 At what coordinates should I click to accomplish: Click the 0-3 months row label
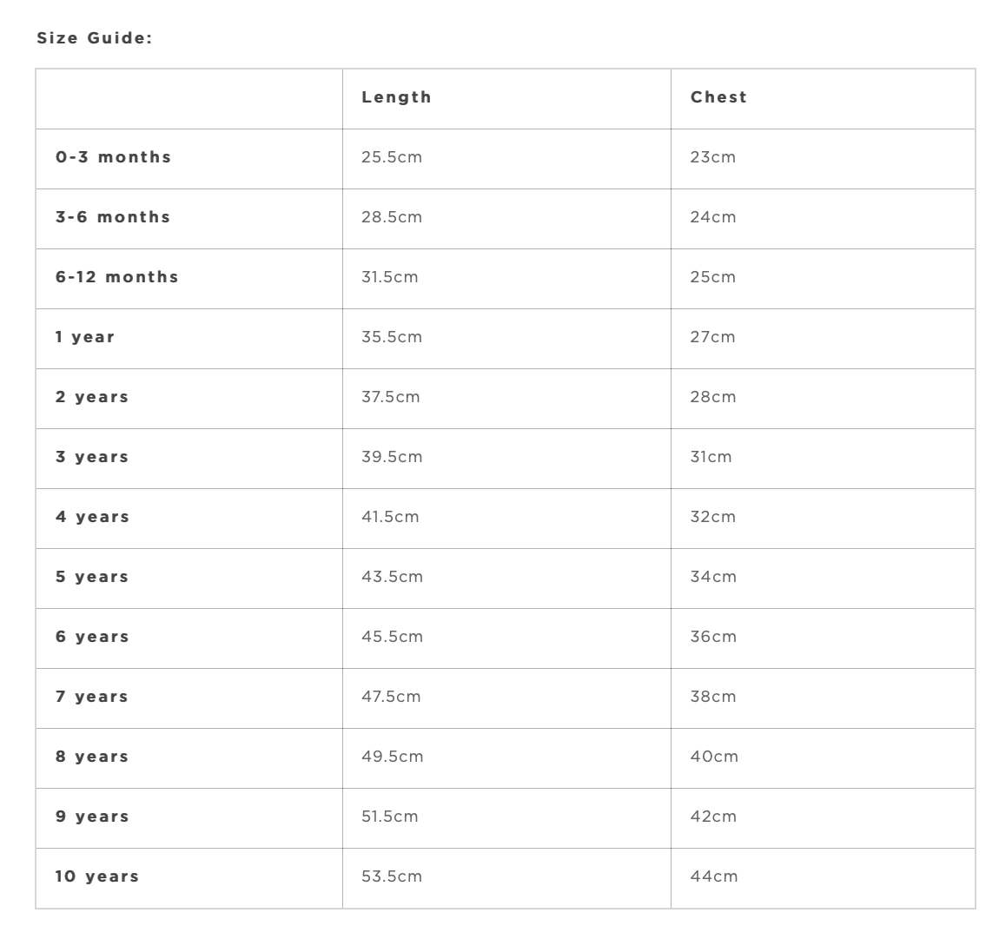[x=113, y=157]
